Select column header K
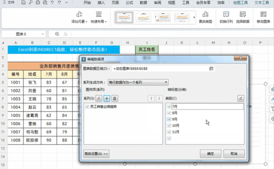The image size is (274, 169). click(x=182, y=43)
